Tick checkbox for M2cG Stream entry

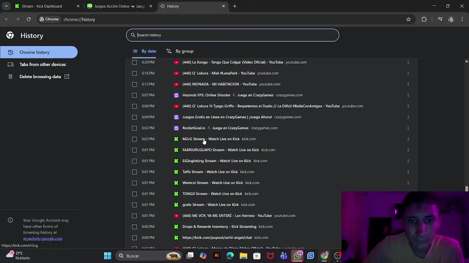pos(134,139)
